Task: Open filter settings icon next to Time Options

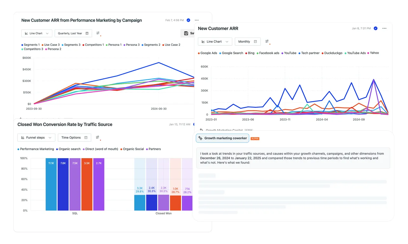Action: (98, 137)
